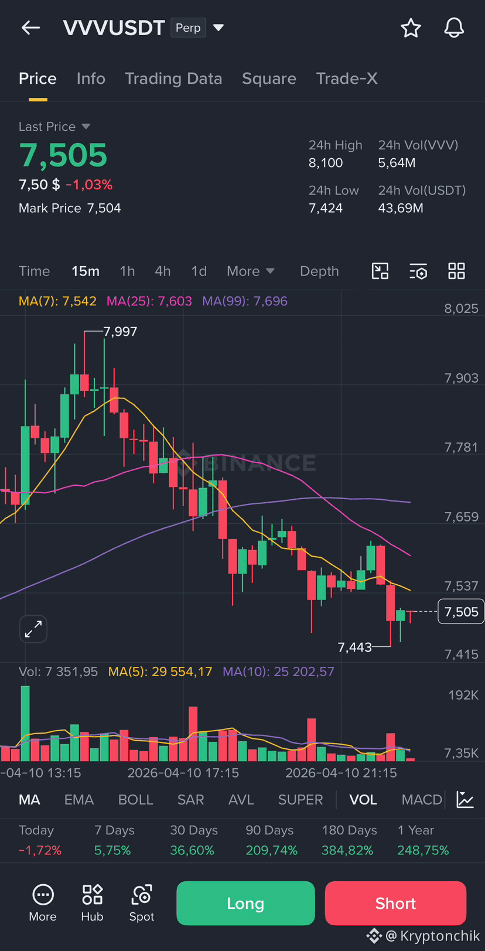Open chart indicator settings icon
This screenshot has height=951, width=485.
(x=418, y=271)
